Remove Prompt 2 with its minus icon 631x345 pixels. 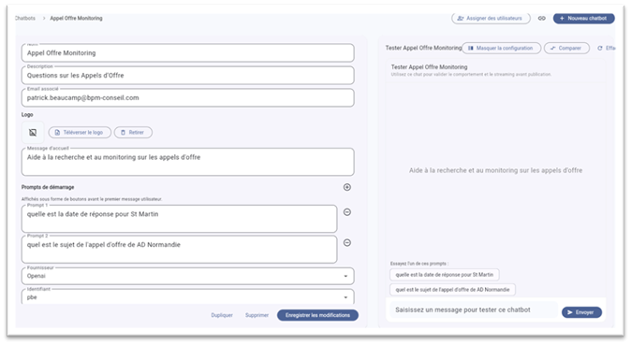tap(347, 242)
